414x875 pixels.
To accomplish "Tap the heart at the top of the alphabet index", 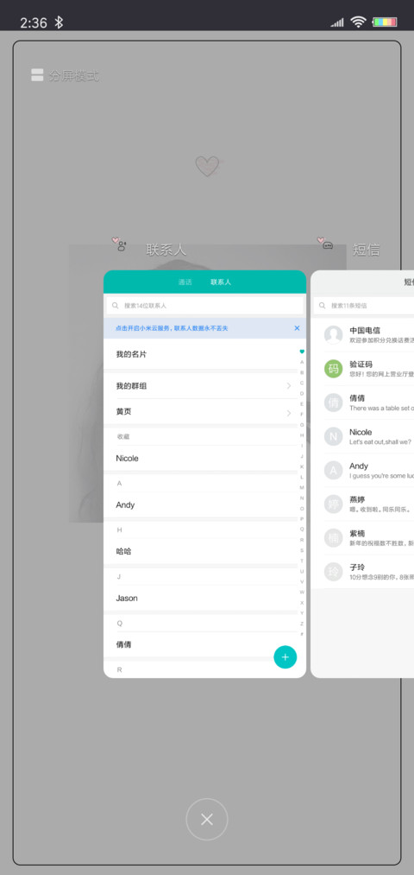I will 302,352.
